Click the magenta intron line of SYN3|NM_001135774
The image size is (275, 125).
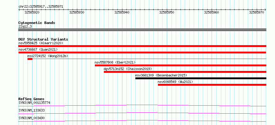click(142, 105)
